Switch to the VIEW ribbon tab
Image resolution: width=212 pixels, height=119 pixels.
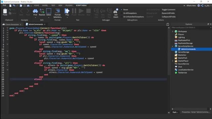point(60,5)
